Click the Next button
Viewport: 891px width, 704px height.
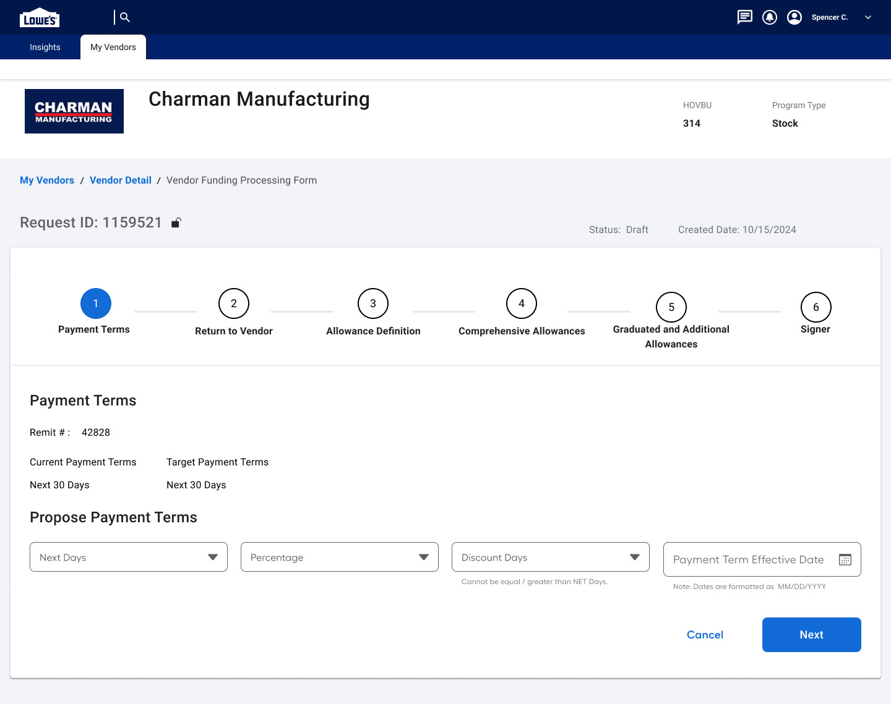coord(812,635)
